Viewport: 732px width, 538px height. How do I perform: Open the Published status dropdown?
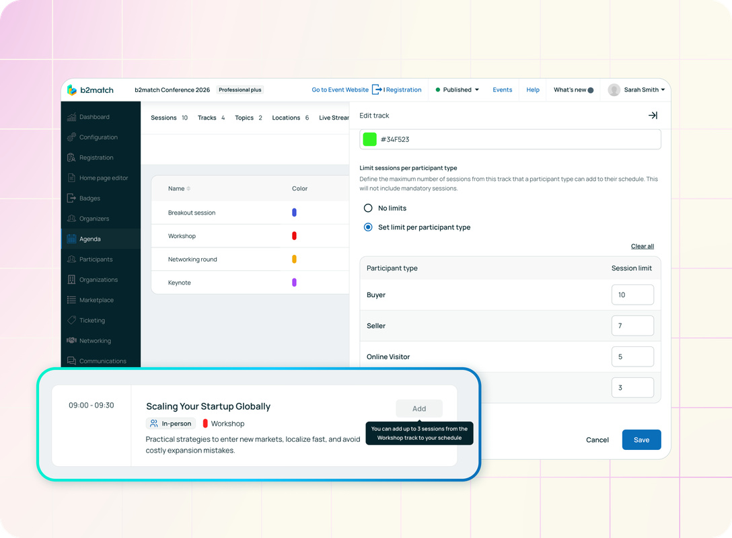click(x=458, y=90)
